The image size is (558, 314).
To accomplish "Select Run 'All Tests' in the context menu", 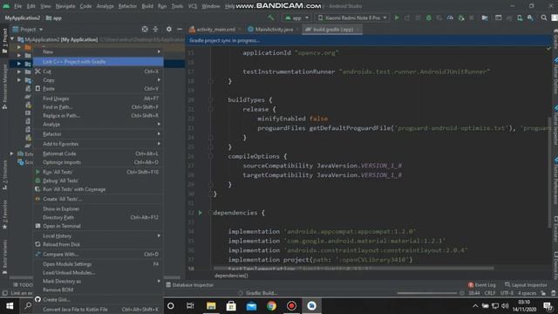I will click(99, 172).
